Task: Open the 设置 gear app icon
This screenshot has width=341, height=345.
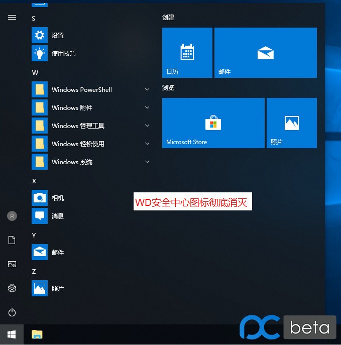Action: tap(40, 35)
